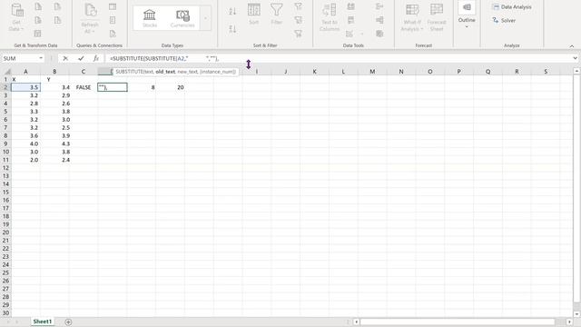This screenshot has width=581, height=327.
Task: Open the Data Analysis tool
Action: point(512,7)
